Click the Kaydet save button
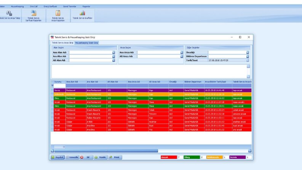Viewport: 302px width, 170px height. point(58,157)
